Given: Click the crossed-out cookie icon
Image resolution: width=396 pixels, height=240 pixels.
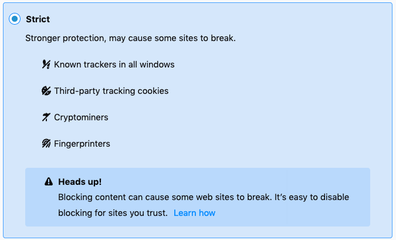Looking at the screenshot, I should coord(46,91).
